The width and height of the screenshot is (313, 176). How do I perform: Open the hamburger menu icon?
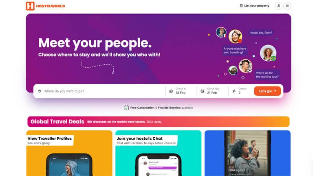287,6
